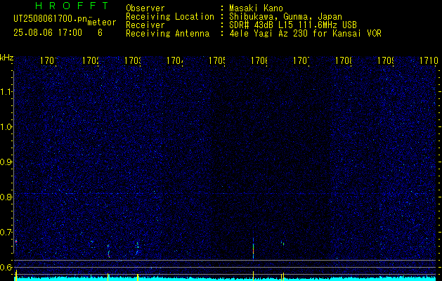
Task: Click the Observer label
Action: tap(145, 8)
